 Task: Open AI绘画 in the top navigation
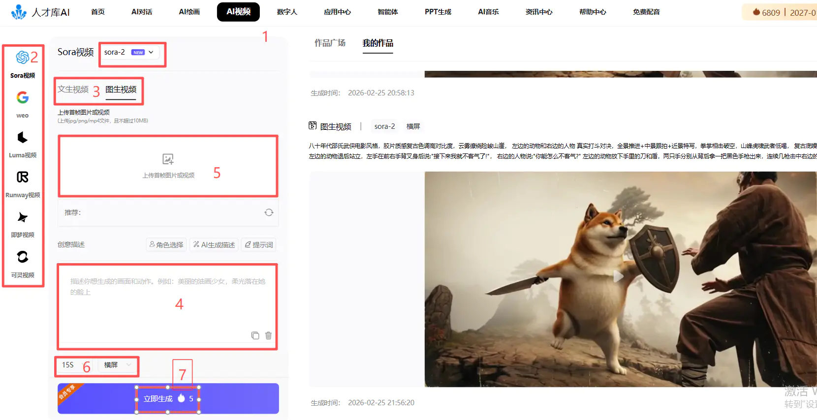coord(189,12)
